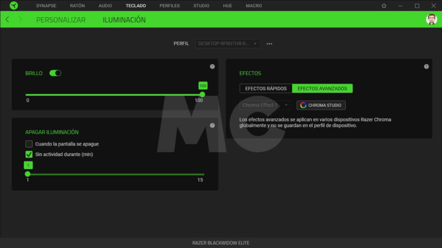
Task: Open settings with the gear icon
Action: click(x=384, y=6)
